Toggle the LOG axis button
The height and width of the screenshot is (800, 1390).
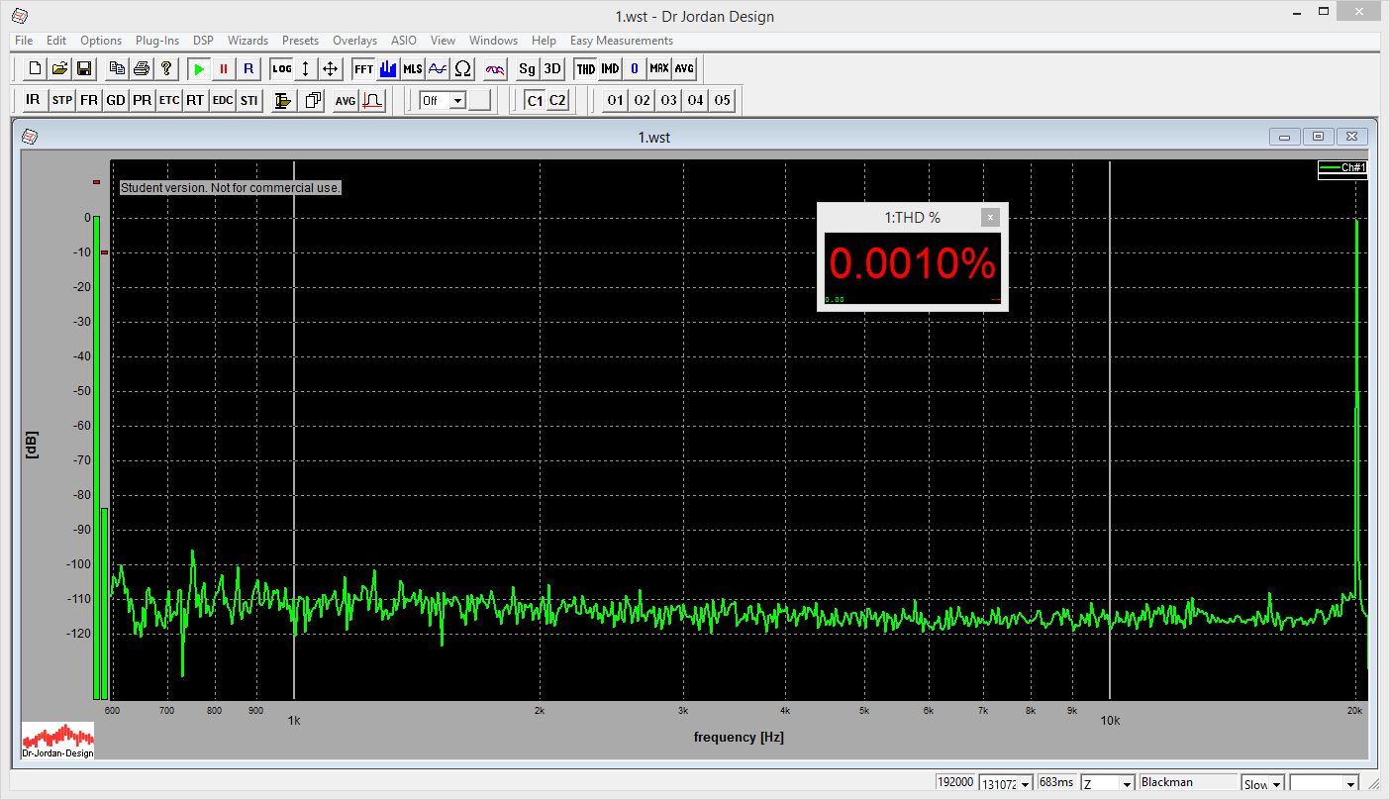point(282,68)
